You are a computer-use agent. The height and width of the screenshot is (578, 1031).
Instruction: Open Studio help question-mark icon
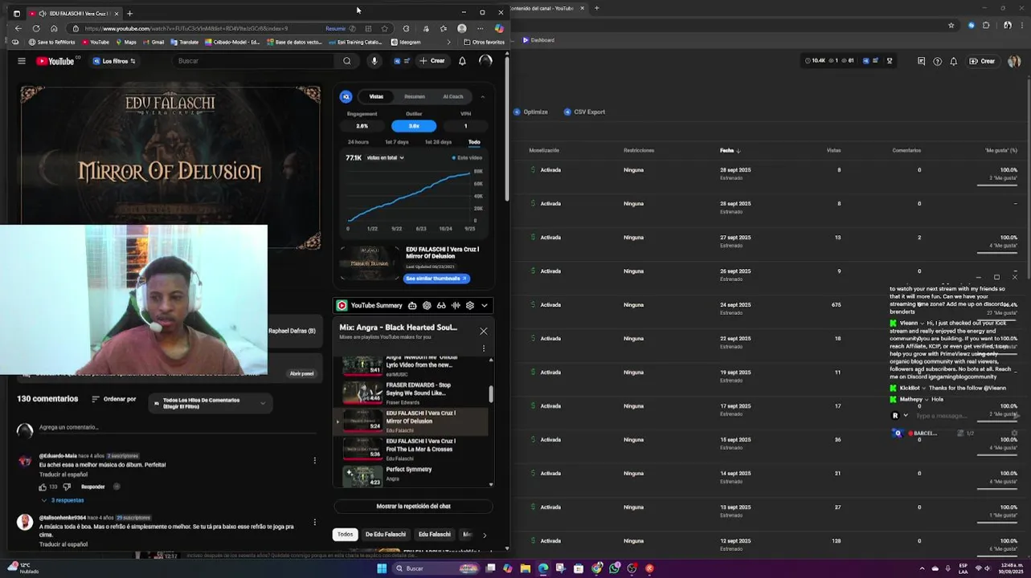coord(937,61)
